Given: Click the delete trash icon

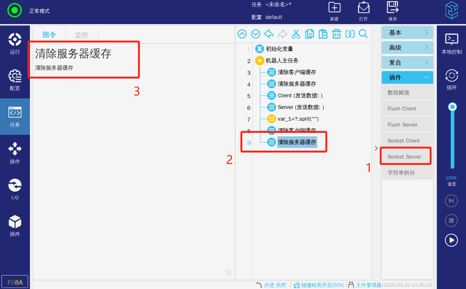Looking at the screenshot, I should point(336,34).
